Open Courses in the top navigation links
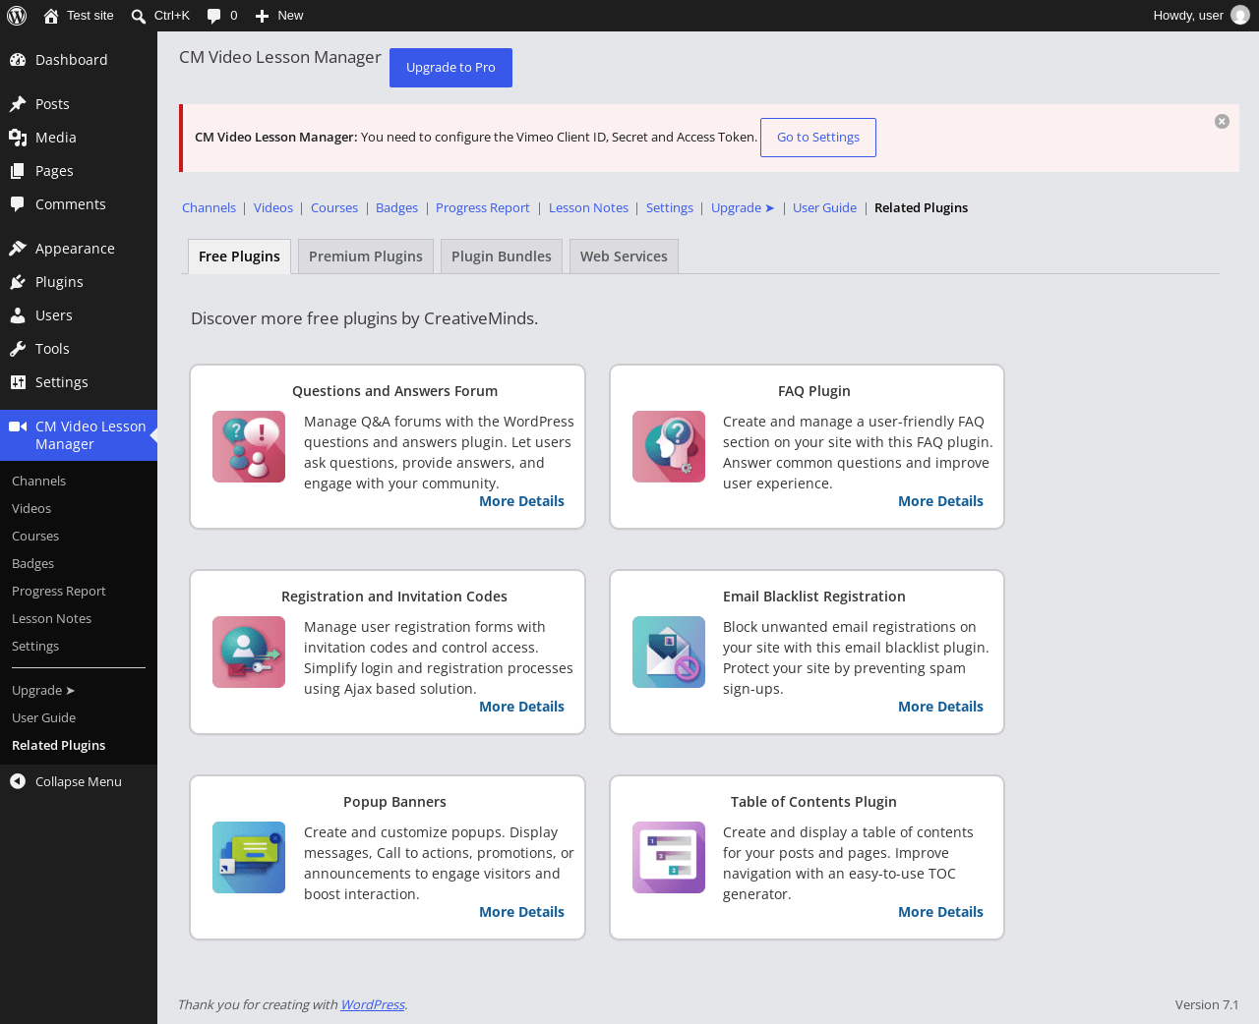 (x=334, y=208)
